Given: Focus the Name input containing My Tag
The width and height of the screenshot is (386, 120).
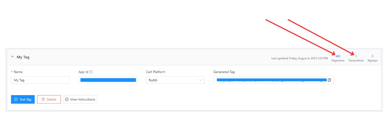Looking at the screenshot, I should click(x=40, y=80).
